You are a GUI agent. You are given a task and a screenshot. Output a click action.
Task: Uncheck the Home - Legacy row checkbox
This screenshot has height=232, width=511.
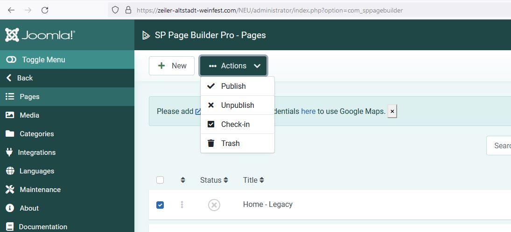[x=160, y=205]
